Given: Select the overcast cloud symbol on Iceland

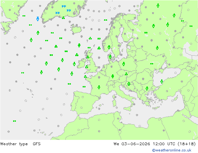Looking at the screenshot, I should tap(77, 25).
